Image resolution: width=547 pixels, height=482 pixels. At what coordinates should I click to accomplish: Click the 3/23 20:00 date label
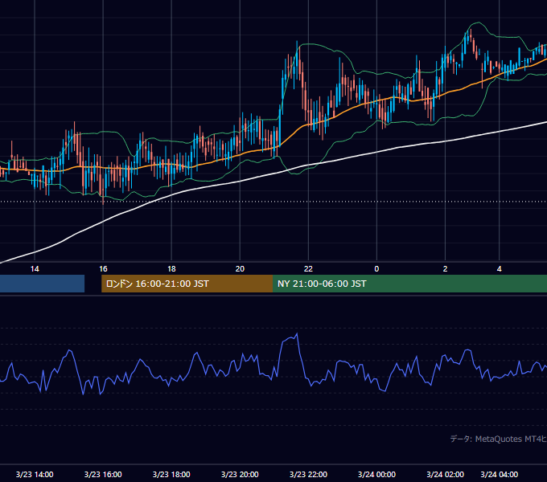(x=240, y=474)
